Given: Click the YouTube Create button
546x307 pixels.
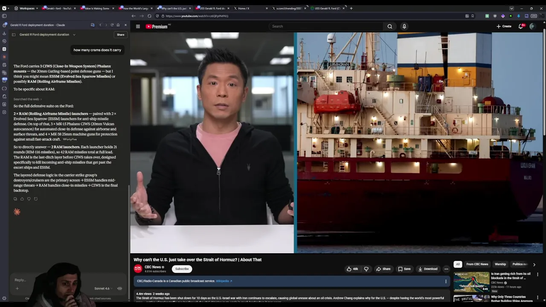Looking at the screenshot, I should [504, 26].
